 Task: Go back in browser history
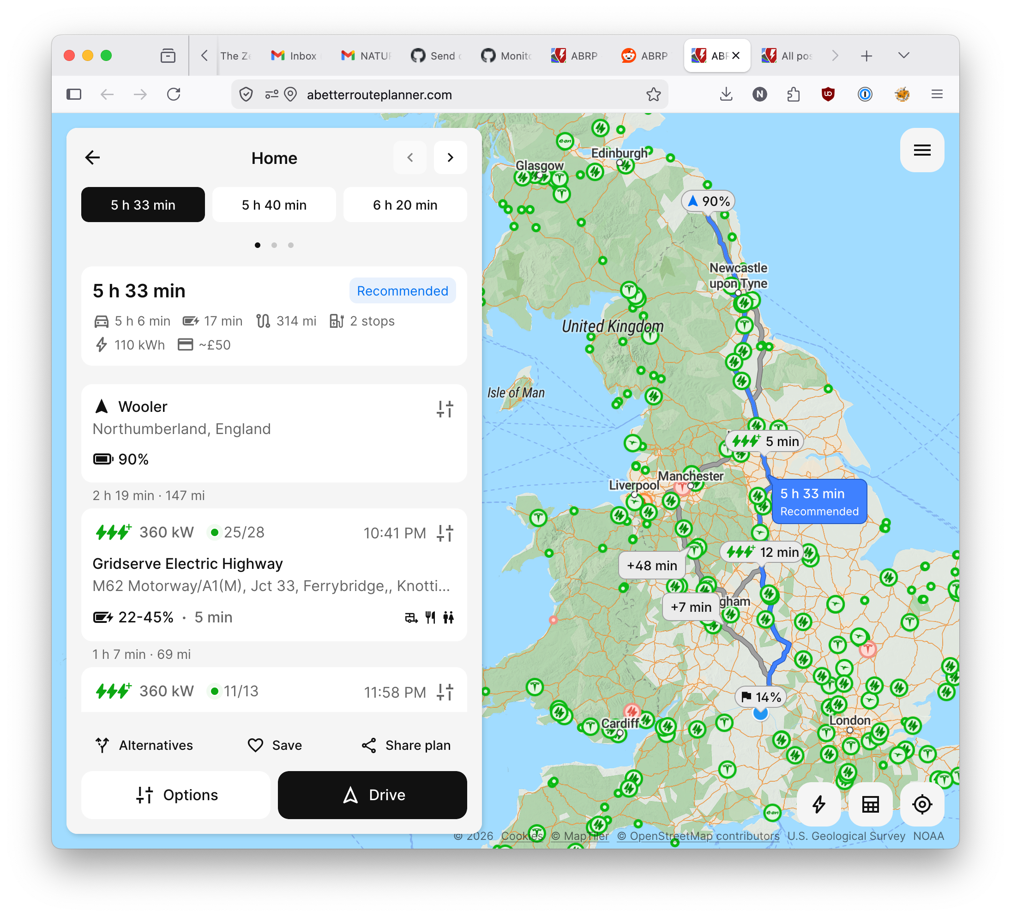(x=107, y=94)
